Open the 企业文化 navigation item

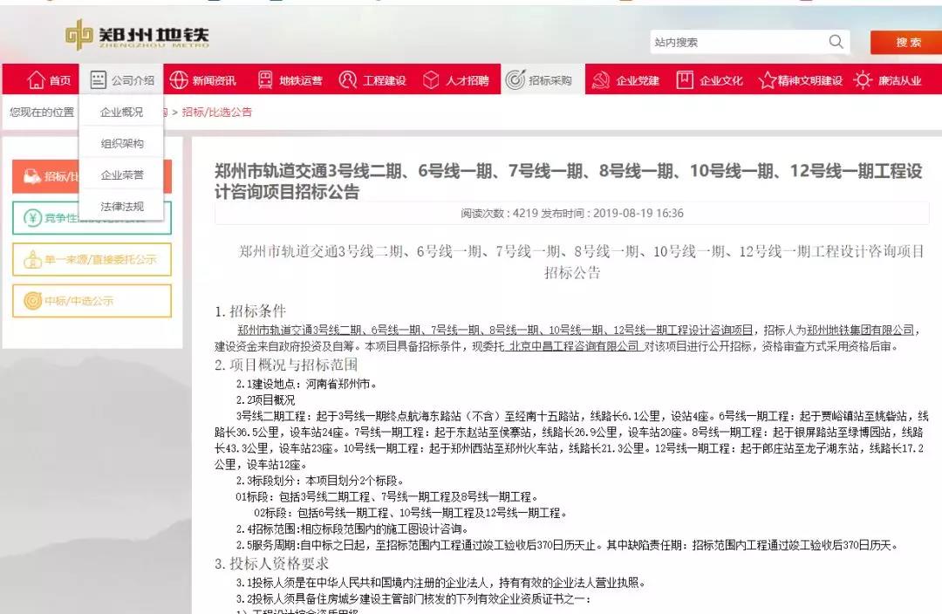(x=710, y=80)
